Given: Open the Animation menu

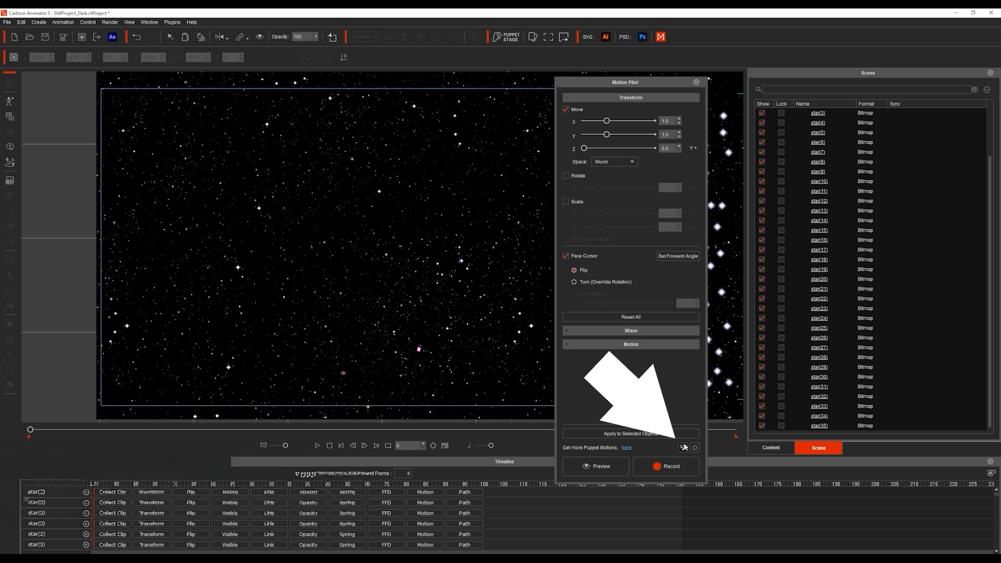Looking at the screenshot, I should click(x=63, y=22).
